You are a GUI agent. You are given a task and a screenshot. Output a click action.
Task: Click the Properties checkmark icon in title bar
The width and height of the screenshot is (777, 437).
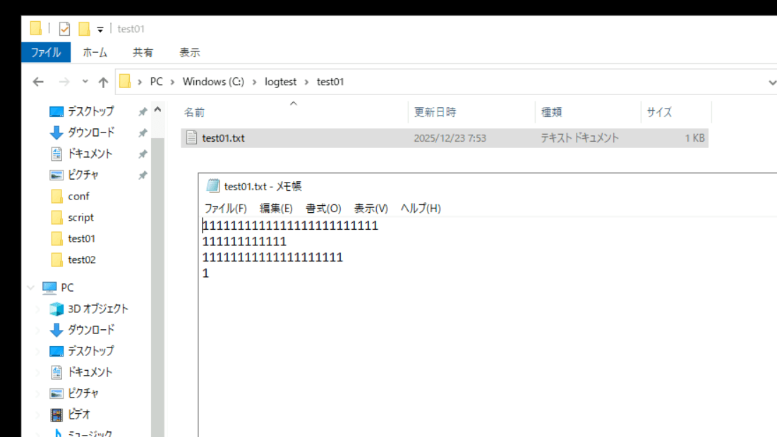[65, 29]
